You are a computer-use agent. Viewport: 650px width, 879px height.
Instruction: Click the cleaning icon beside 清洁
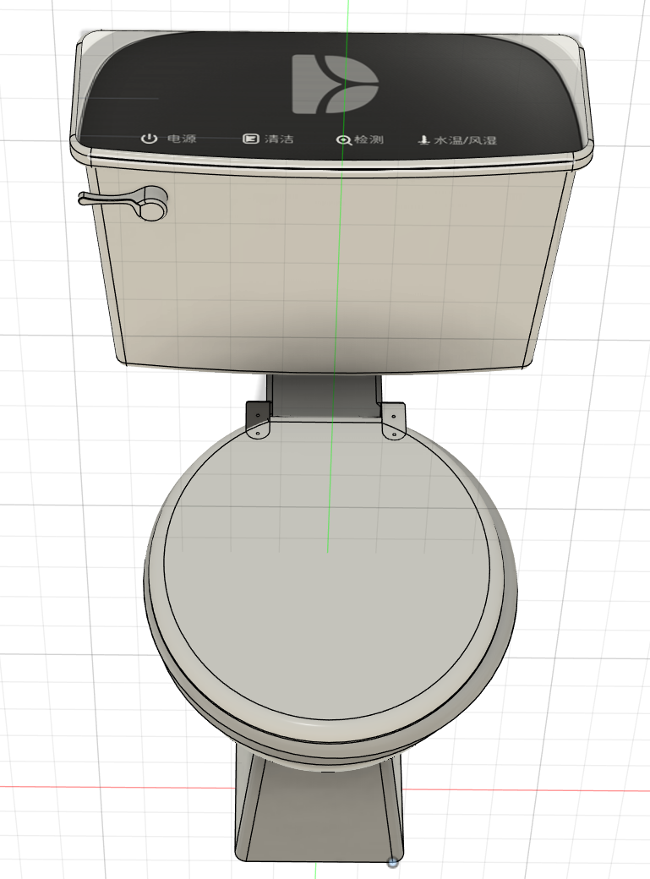coord(250,139)
